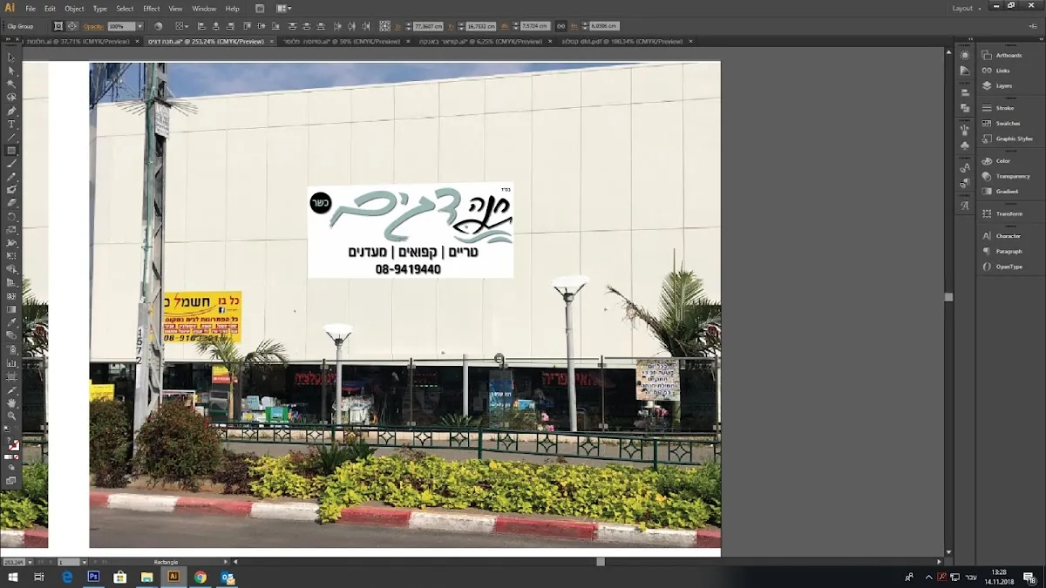Open the Effect menu
This screenshot has height=588, width=1046.
point(151,9)
